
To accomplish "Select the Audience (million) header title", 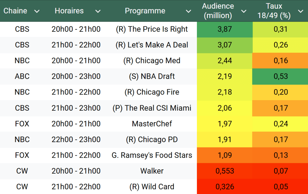I will tap(218, 11).
